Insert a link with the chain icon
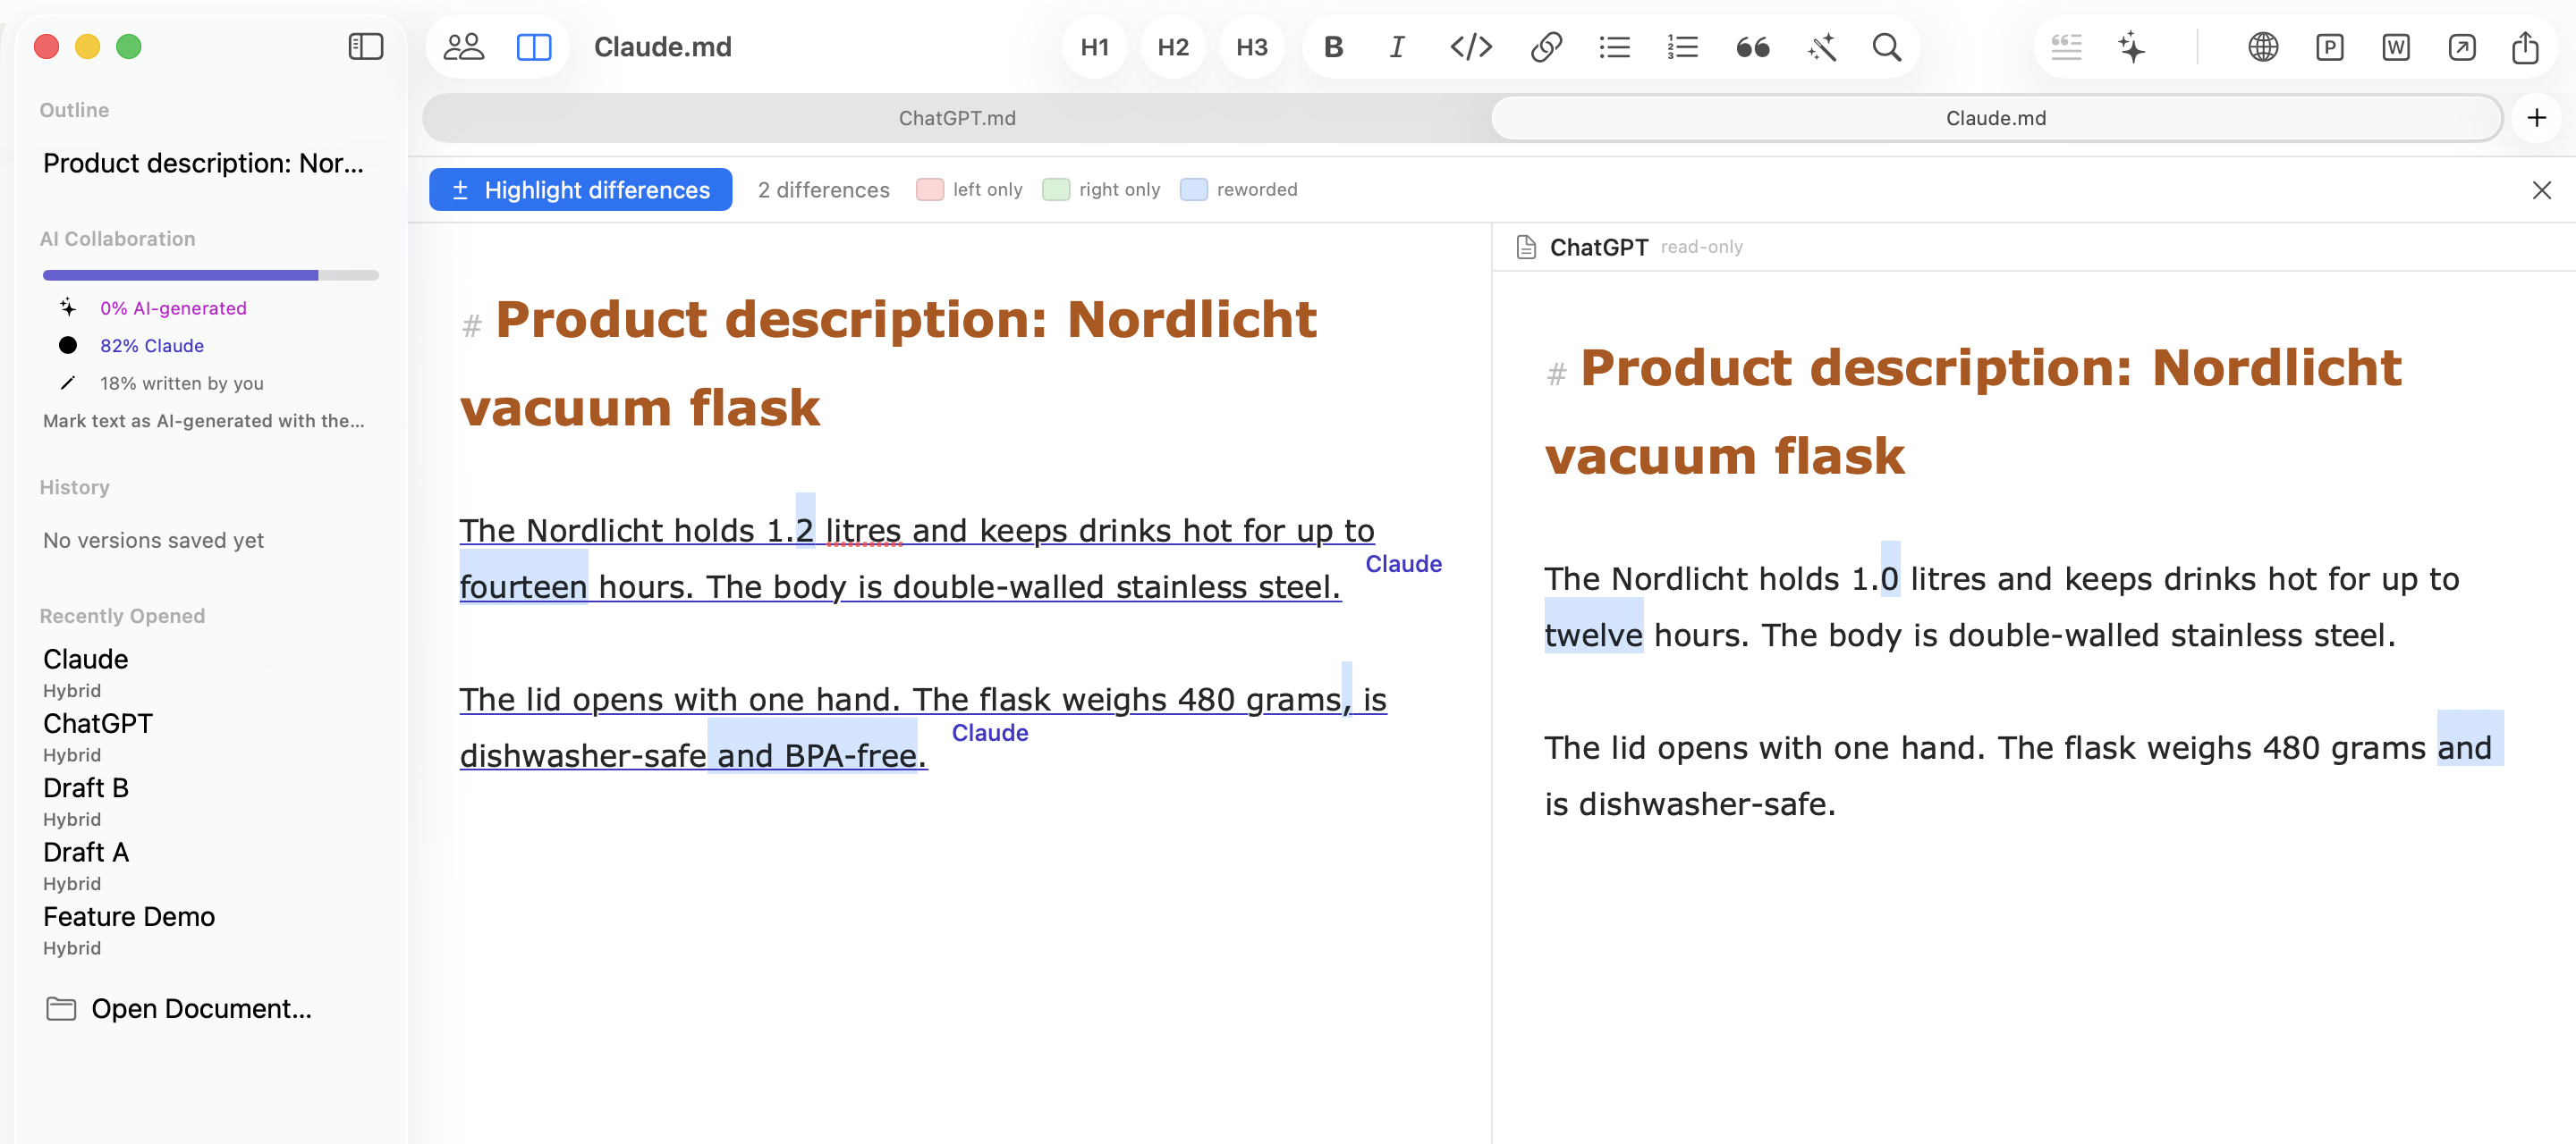Image resolution: width=2576 pixels, height=1144 pixels. [x=1546, y=47]
